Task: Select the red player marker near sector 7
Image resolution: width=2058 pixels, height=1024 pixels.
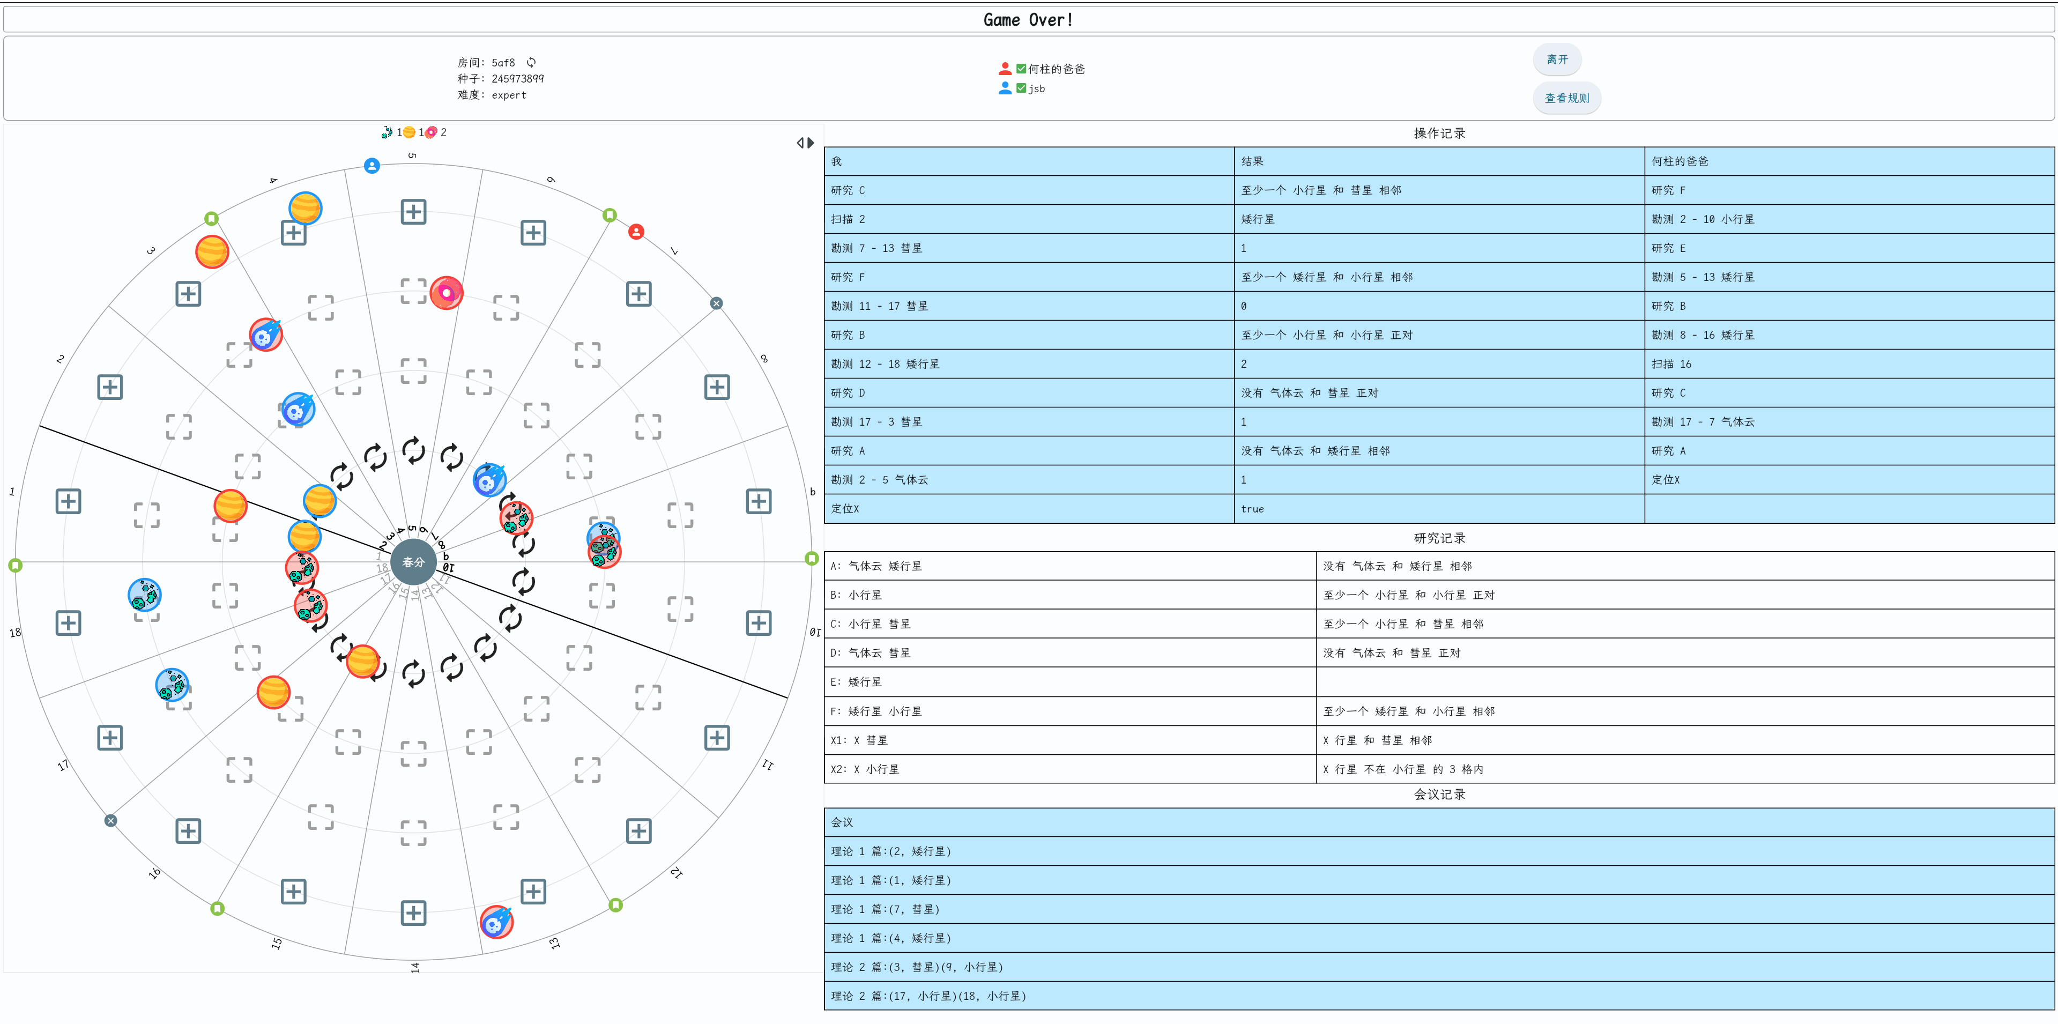Action: [x=636, y=232]
